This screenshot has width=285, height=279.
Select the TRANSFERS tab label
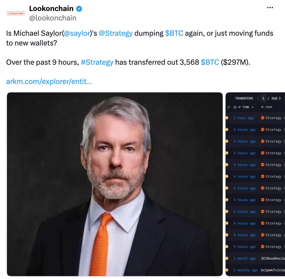coord(244,98)
